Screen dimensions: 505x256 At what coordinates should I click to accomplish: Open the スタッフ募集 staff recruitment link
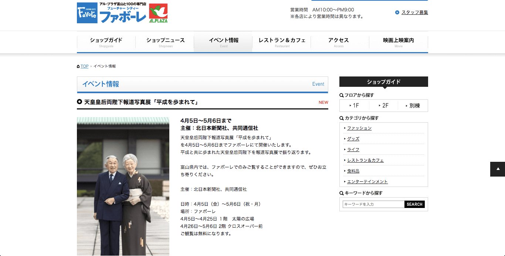[x=414, y=13]
